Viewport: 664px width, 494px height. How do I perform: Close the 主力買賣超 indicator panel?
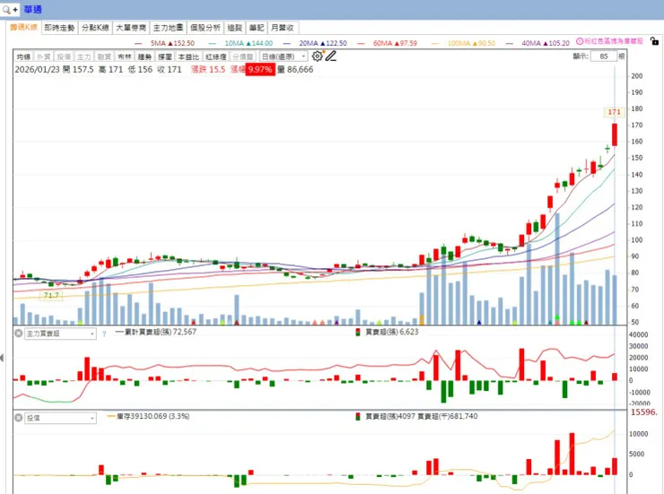coord(19,334)
